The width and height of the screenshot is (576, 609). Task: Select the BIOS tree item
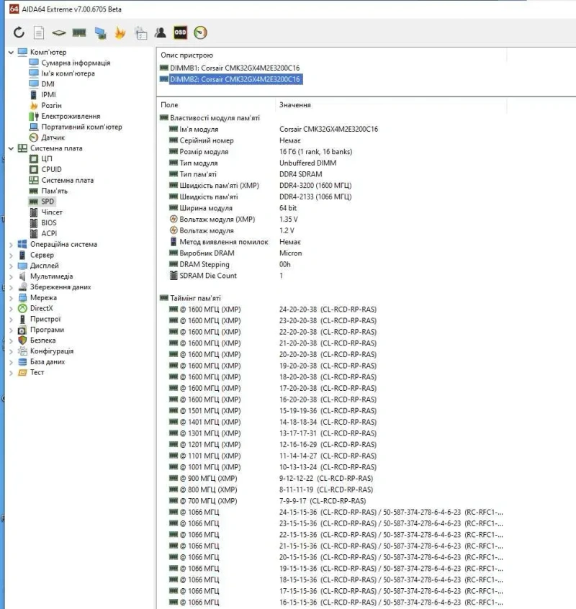pos(49,223)
